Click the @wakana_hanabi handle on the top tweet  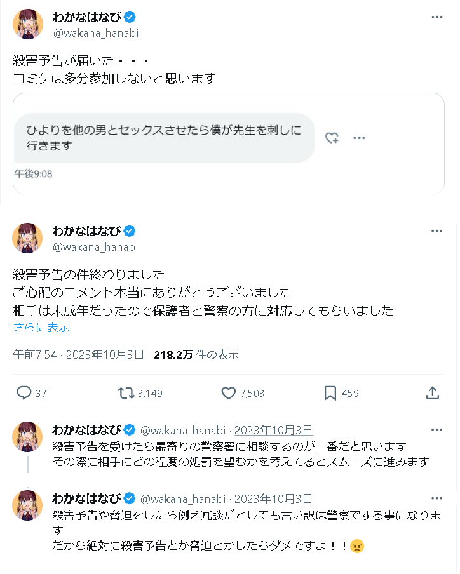pyautogui.click(x=95, y=33)
